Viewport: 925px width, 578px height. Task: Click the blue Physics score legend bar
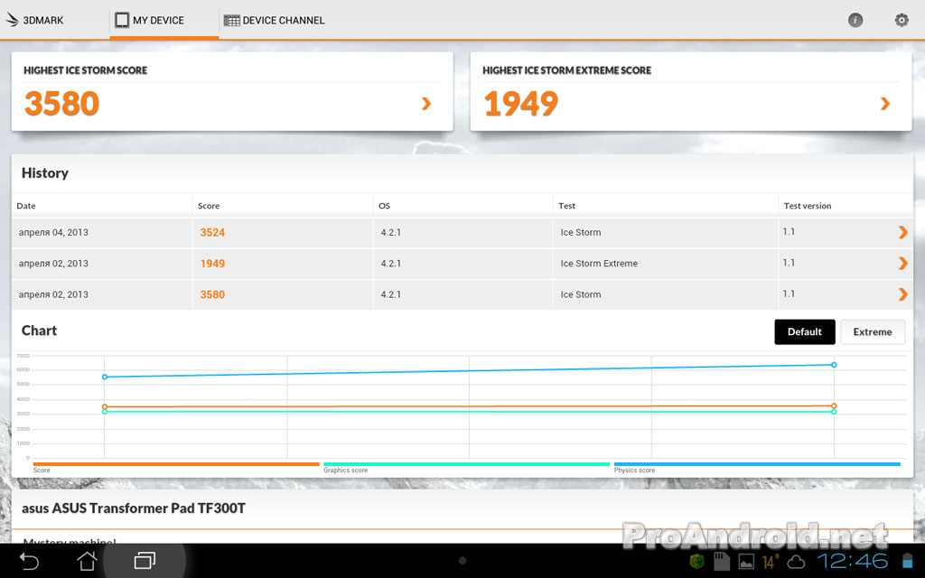point(757,464)
